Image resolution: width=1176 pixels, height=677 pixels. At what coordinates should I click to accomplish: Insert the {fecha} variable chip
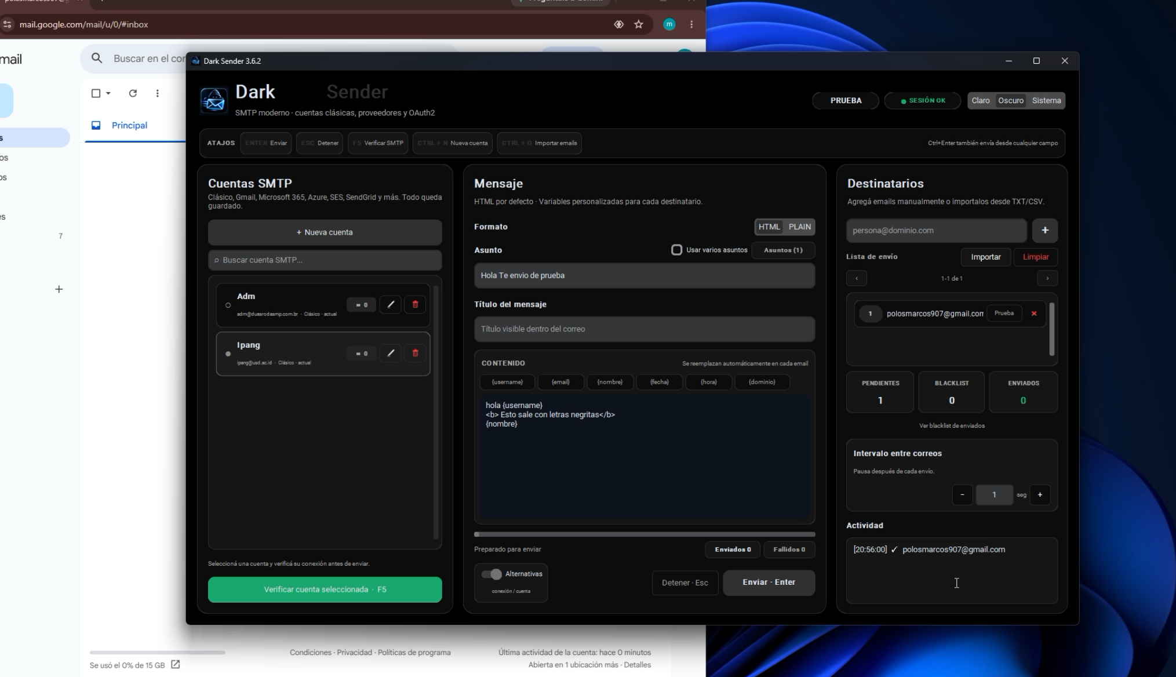pos(659,382)
